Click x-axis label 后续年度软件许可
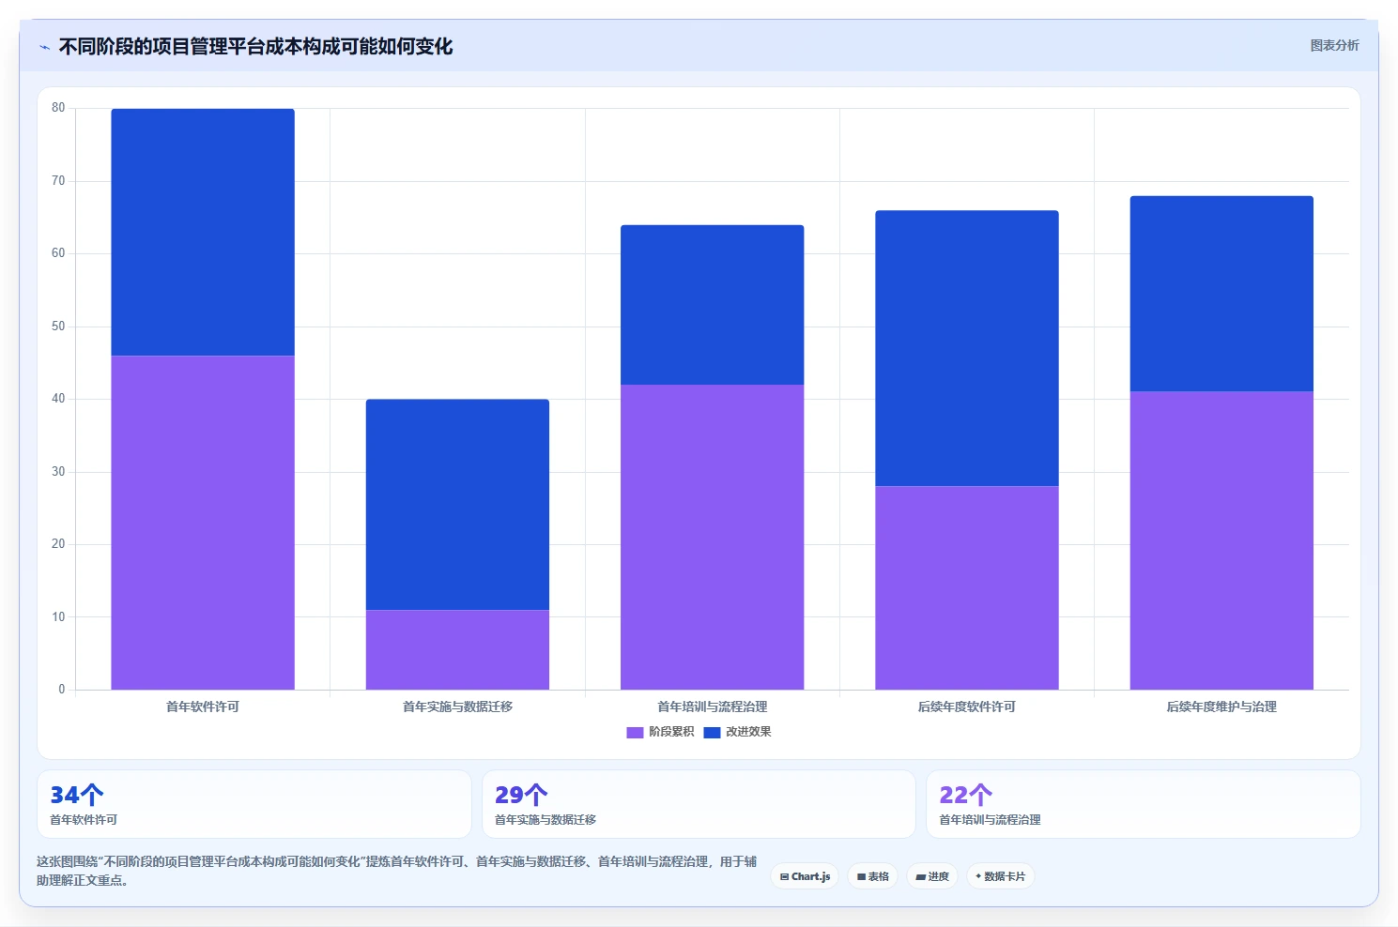This screenshot has width=1398, height=927. click(x=967, y=707)
